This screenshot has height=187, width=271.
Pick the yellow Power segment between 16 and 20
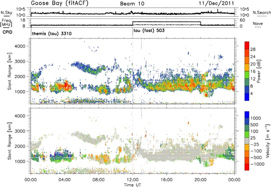pos(247,68)
